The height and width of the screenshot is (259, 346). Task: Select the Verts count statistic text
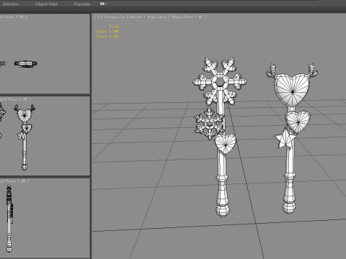pos(107,37)
